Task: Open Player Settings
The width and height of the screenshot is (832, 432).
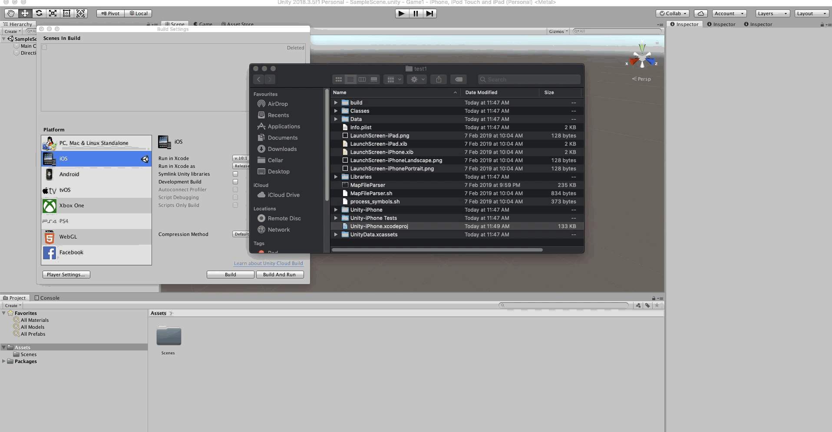Action: tap(66, 275)
